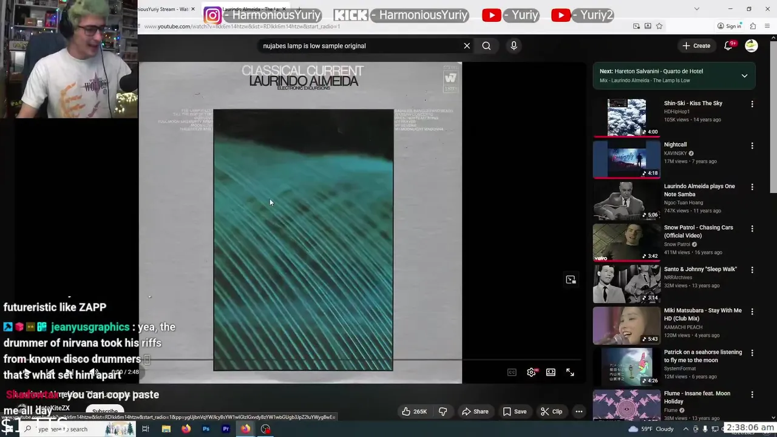
Task: Open the Firefox hamburger menu
Action: point(768,26)
